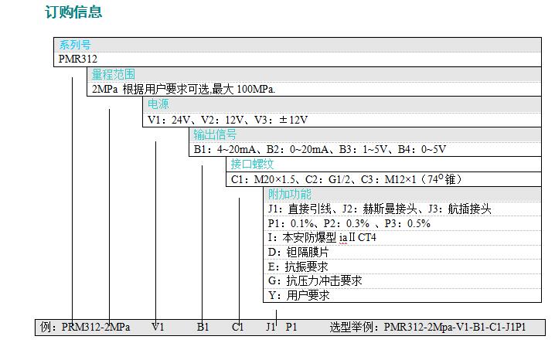Click the J1: 直接引线 connector options line
The image size is (555, 343).
[379, 209]
